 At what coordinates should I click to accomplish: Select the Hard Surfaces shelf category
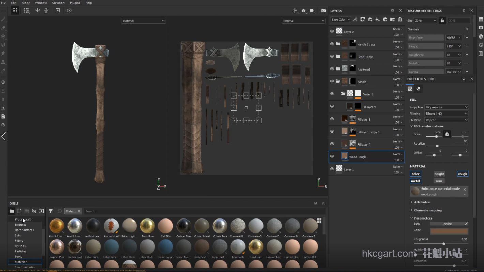pos(24,230)
